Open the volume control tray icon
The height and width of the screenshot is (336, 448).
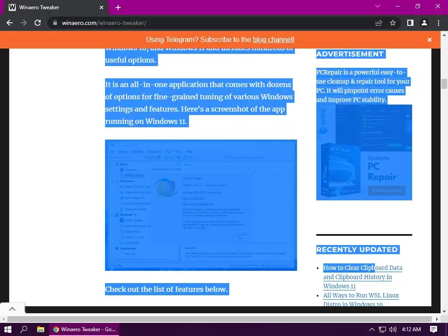[393, 329]
